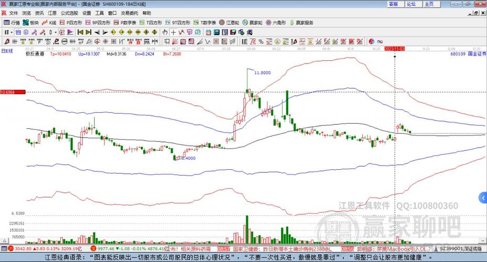Image resolution: width=487 pixels, height=262 pixels.
Task: Click the 2023-11-03 date marker
Action: pos(394,49)
